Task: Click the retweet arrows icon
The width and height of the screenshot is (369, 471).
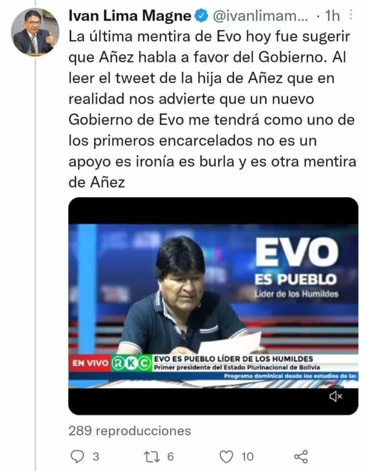Action: click(152, 456)
